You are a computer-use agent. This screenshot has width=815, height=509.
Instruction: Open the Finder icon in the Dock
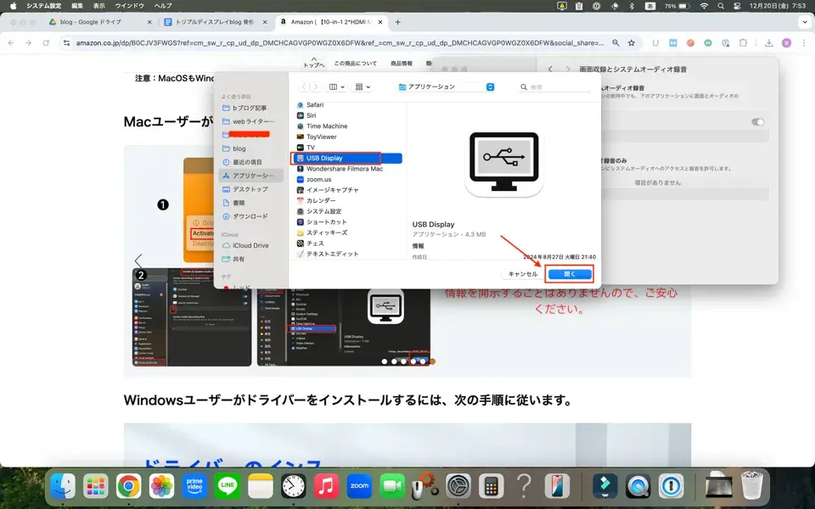(63, 487)
